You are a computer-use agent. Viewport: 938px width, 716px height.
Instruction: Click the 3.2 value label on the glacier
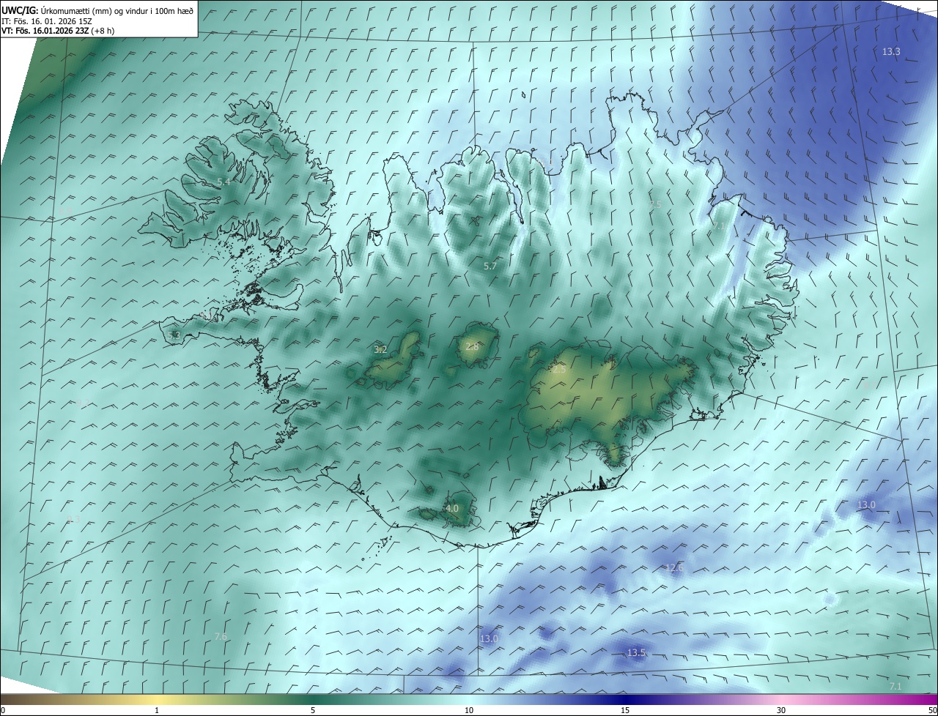click(380, 349)
